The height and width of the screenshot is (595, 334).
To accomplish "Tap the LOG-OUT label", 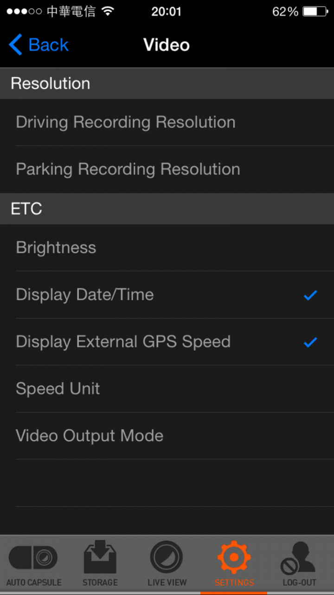I will (x=299, y=582).
